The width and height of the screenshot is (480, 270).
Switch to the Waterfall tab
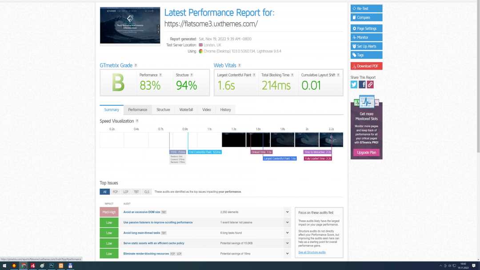(186, 110)
